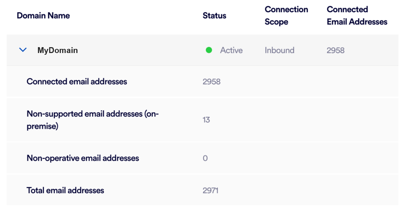Screen dimensions: 406x211
Task: Click the connected email addresses count 2958
Action: click(x=211, y=82)
